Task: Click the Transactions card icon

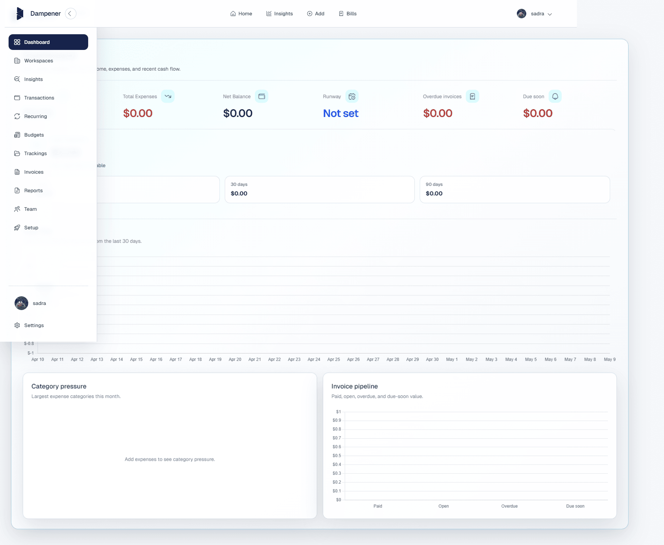Action: tap(17, 98)
